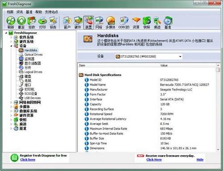
Task: Select 键盘 (keyboard) tree item
Action: pyautogui.click(x=28, y=76)
